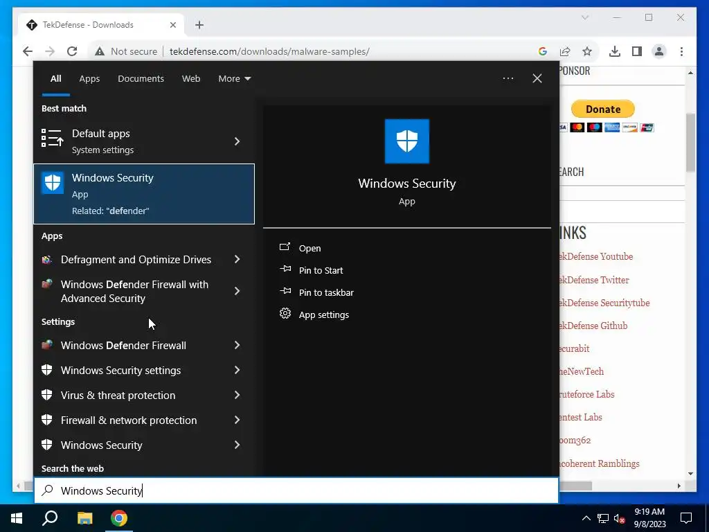
Task: Click the Chrome back arrow
Action: point(28,51)
